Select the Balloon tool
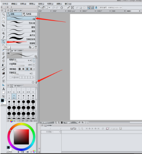The height and width of the screenshot is (154, 142). click(3, 93)
